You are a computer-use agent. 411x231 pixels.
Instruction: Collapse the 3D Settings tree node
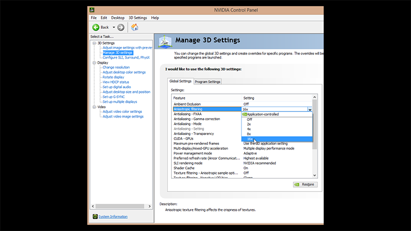click(94, 43)
